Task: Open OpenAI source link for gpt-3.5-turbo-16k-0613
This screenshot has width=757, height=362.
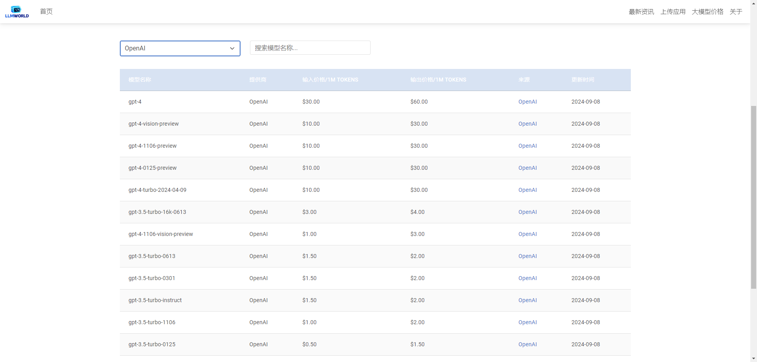Action: [x=528, y=212]
